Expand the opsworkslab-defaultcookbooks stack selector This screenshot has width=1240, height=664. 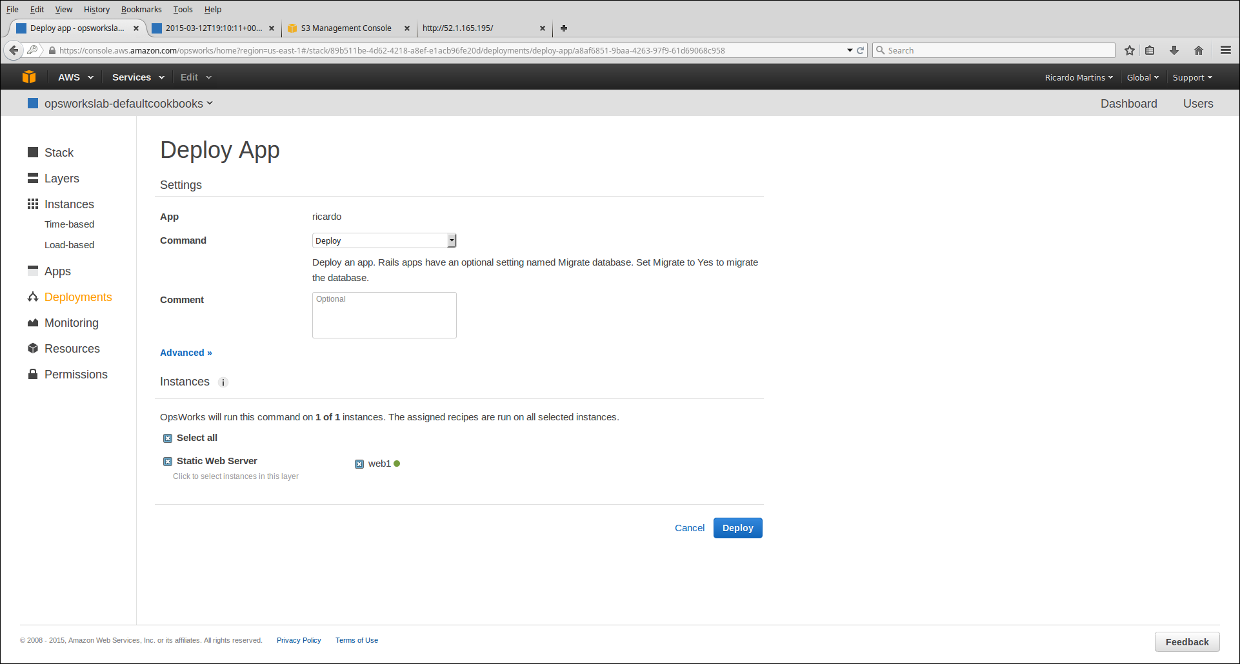point(128,104)
